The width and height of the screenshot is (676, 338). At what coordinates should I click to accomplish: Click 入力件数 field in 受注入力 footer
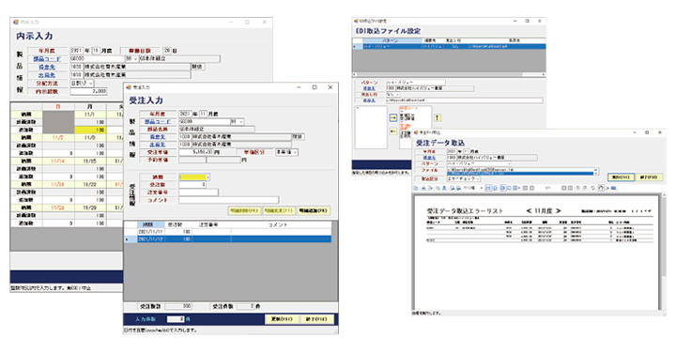(176, 319)
